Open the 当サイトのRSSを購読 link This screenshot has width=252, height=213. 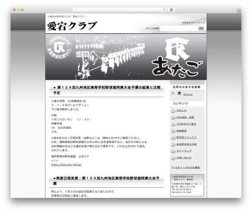point(187,168)
